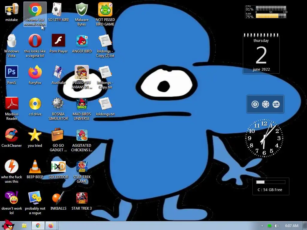This screenshot has width=307, height=230.
Task: Open the volume speaker tray icon
Action: (x=276, y=226)
